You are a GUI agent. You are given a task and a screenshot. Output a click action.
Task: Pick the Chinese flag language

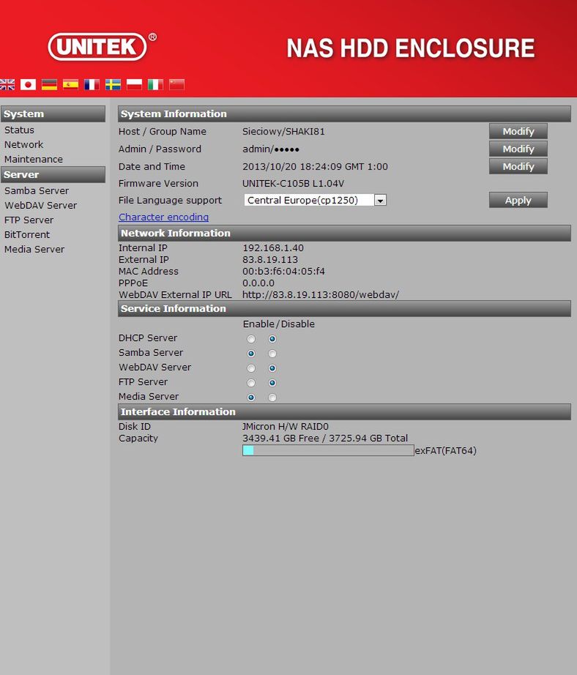tap(176, 84)
